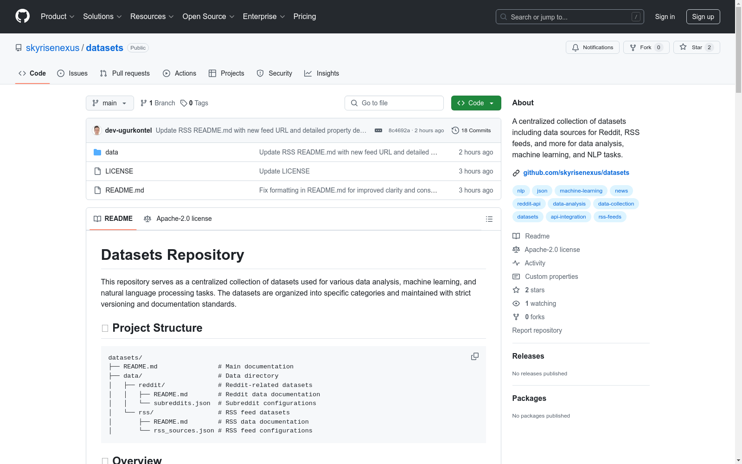The height and width of the screenshot is (464, 742).
Task: Open the Projects tab
Action: pos(226,73)
